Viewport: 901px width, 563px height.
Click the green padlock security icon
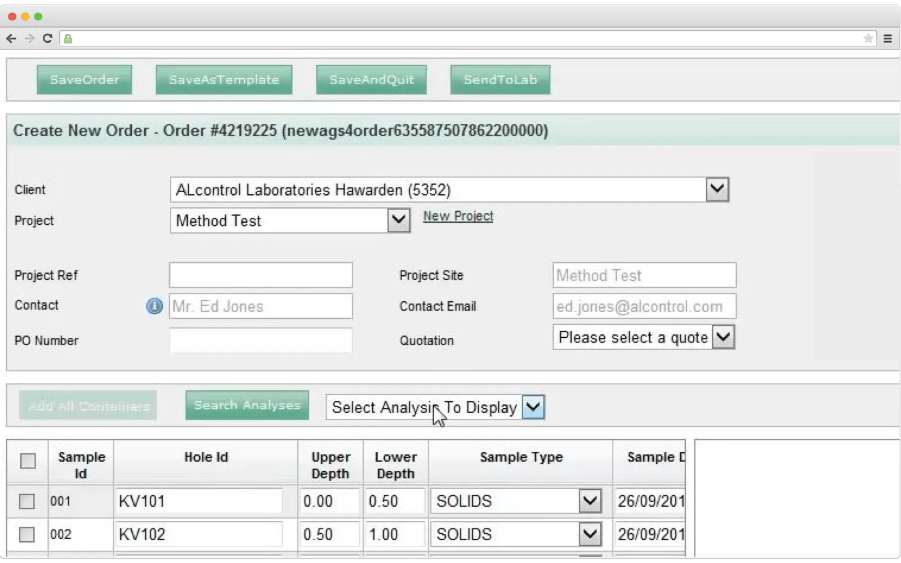(68, 39)
